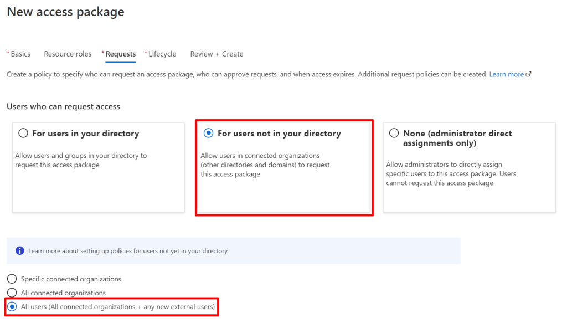Click the Users who can request access heading
Image resolution: width=567 pixels, height=323 pixels.
click(x=63, y=106)
